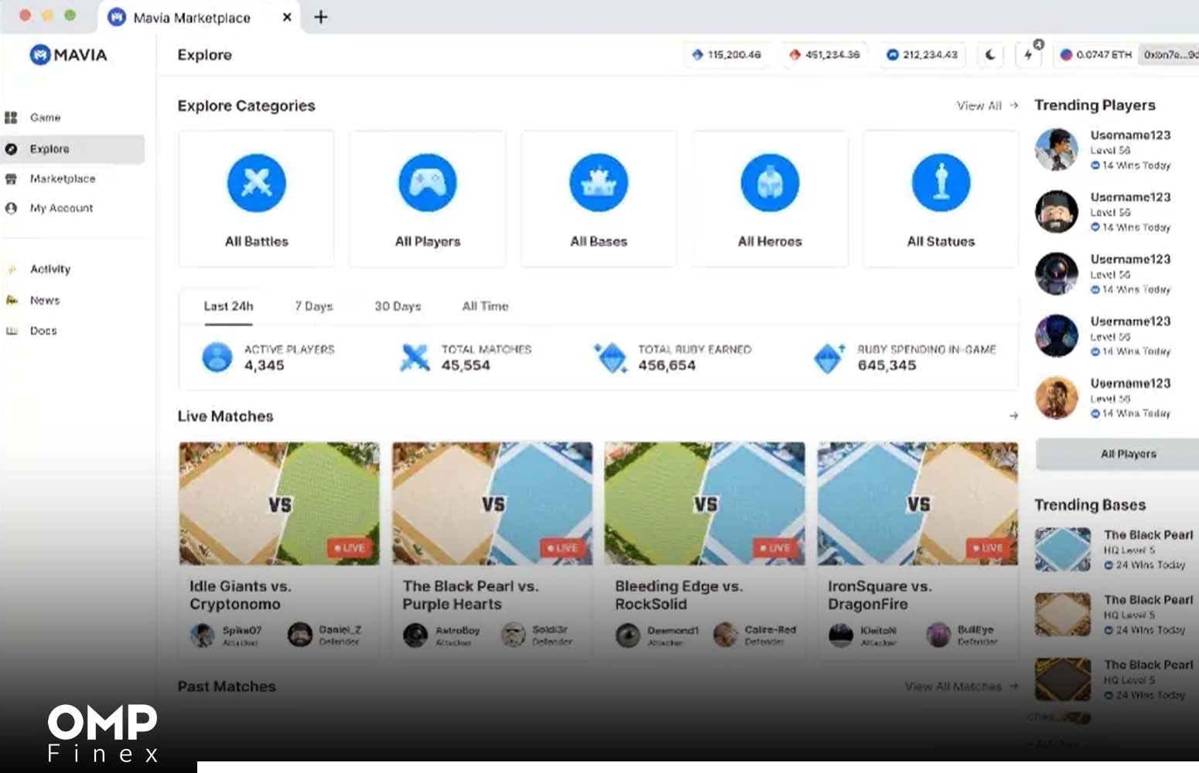Click the 0.0747 ETH wallet balance
The width and height of the screenshot is (1199, 773).
(x=1096, y=55)
